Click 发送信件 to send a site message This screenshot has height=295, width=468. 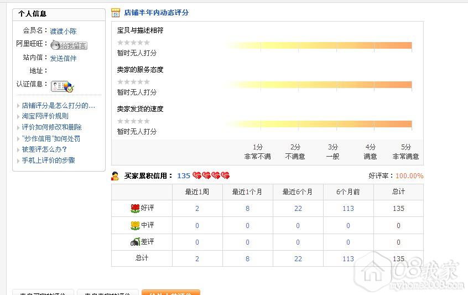63,58
